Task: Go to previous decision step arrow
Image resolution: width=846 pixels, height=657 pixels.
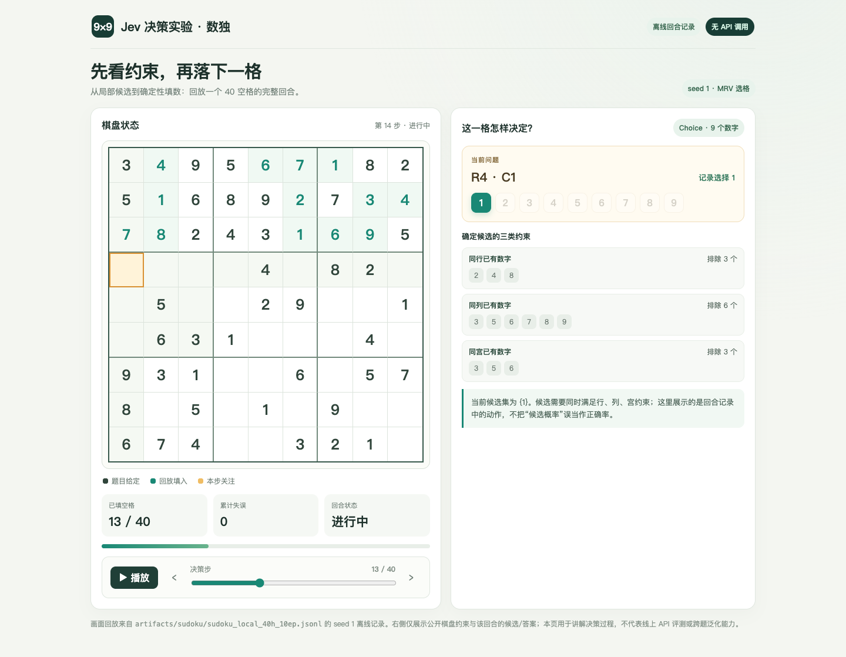Action: [x=174, y=578]
